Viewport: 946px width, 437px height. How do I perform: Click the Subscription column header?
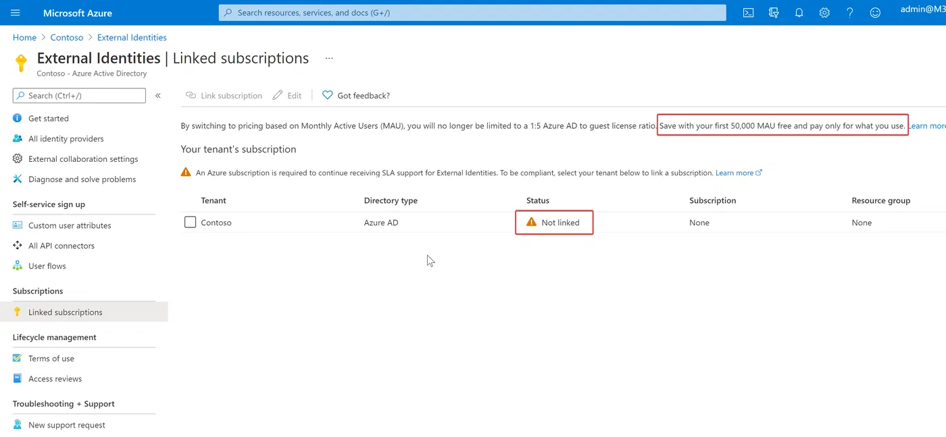(713, 200)
